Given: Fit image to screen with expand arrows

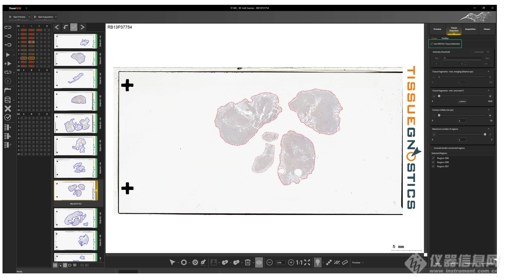Looking at the screenshot, I should pyautogui.click(x=307, y=262).
